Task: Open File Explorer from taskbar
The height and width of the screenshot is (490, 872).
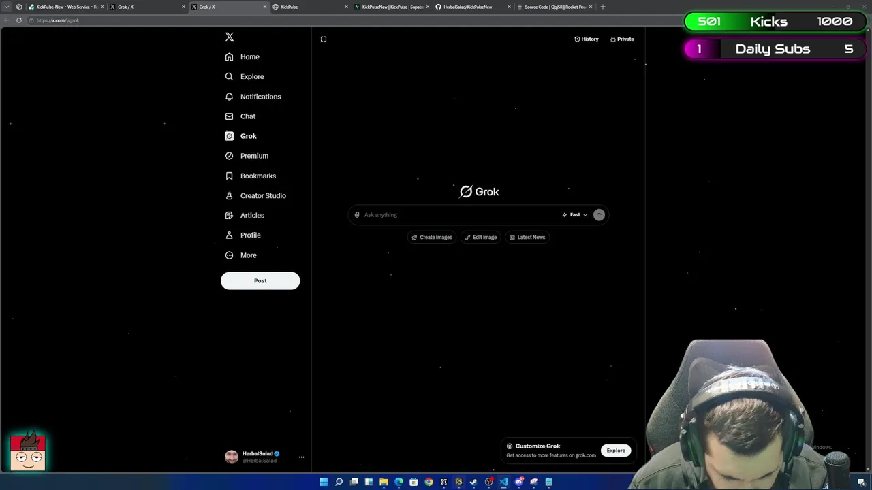Action: [384, 482]
